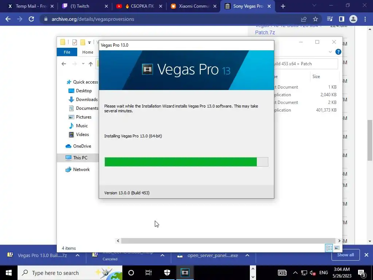Open Chrome profile avatar
The height and width of the screenshot is (280, 373).
[353, 19]
